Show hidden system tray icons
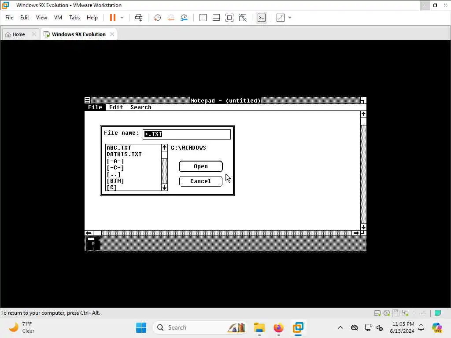The height and width of the screenshot is (338, 451). coord(340,327)
